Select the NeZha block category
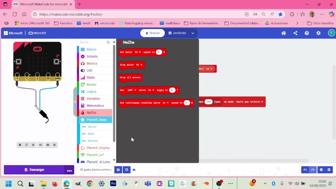 (94, 113)
